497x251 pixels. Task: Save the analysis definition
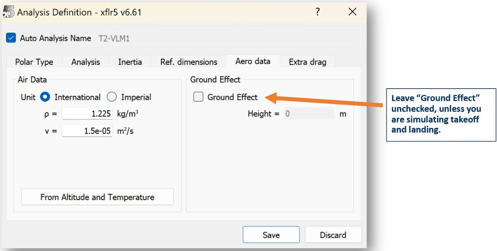(x=271, y=235)
